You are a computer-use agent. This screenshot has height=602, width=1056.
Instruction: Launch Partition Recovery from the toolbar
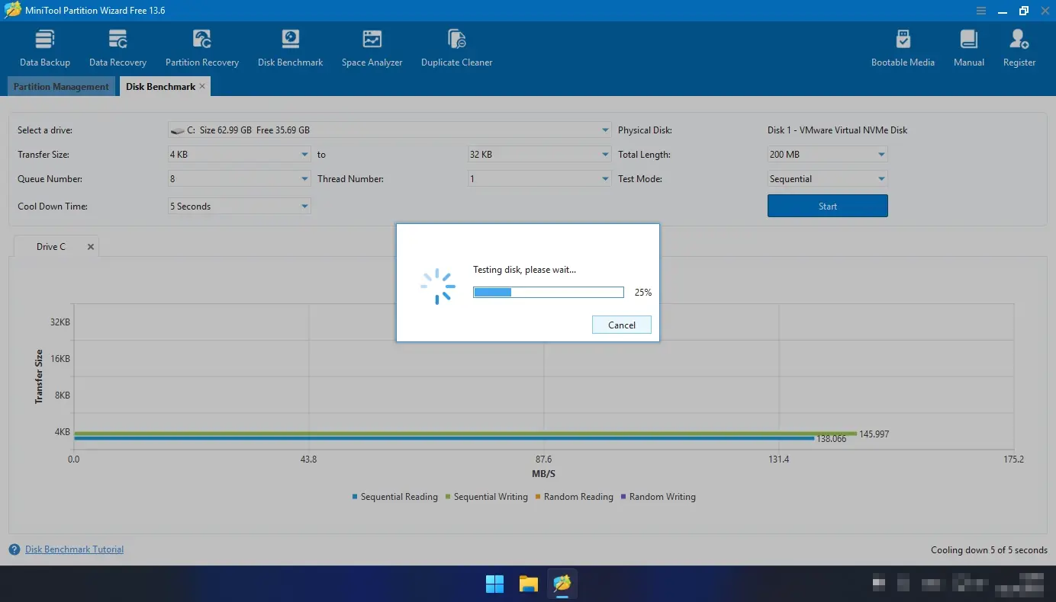[202, 48]
